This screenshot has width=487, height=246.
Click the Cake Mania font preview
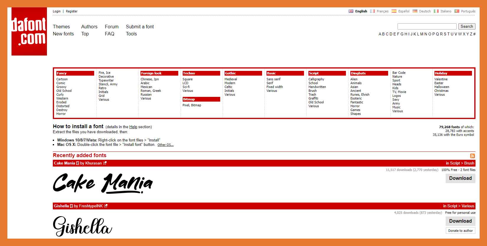click(x=103, y=183)
